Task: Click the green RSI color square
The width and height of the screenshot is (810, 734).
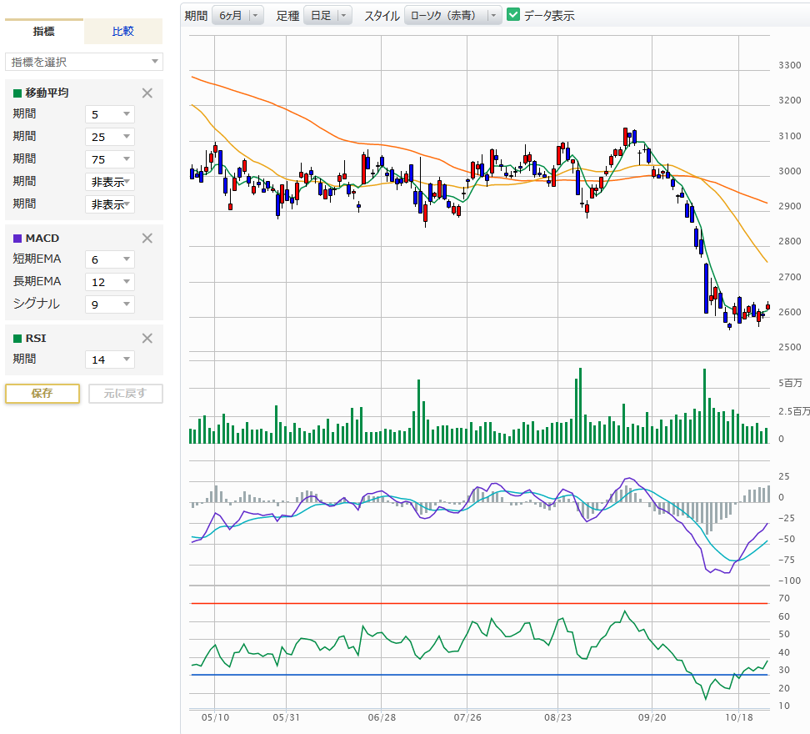Action: [x=17, y=339]
